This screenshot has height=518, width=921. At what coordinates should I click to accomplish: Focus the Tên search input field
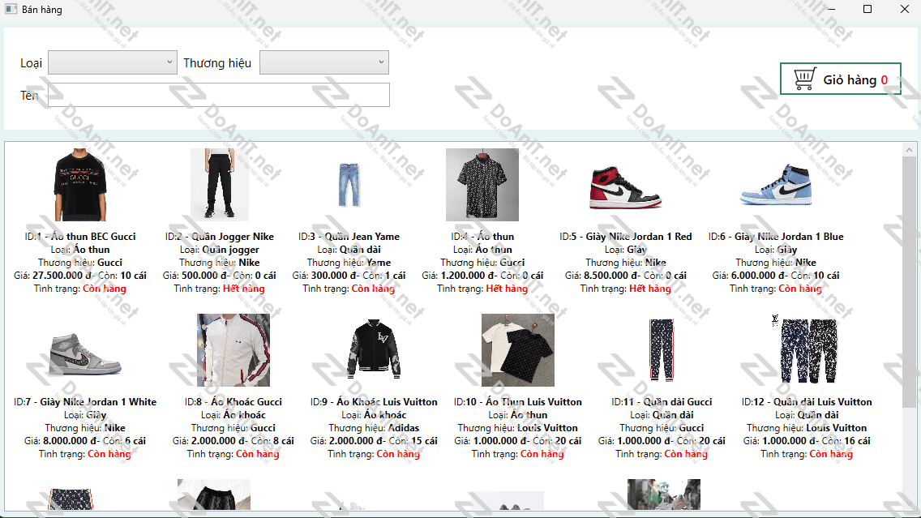219,95
